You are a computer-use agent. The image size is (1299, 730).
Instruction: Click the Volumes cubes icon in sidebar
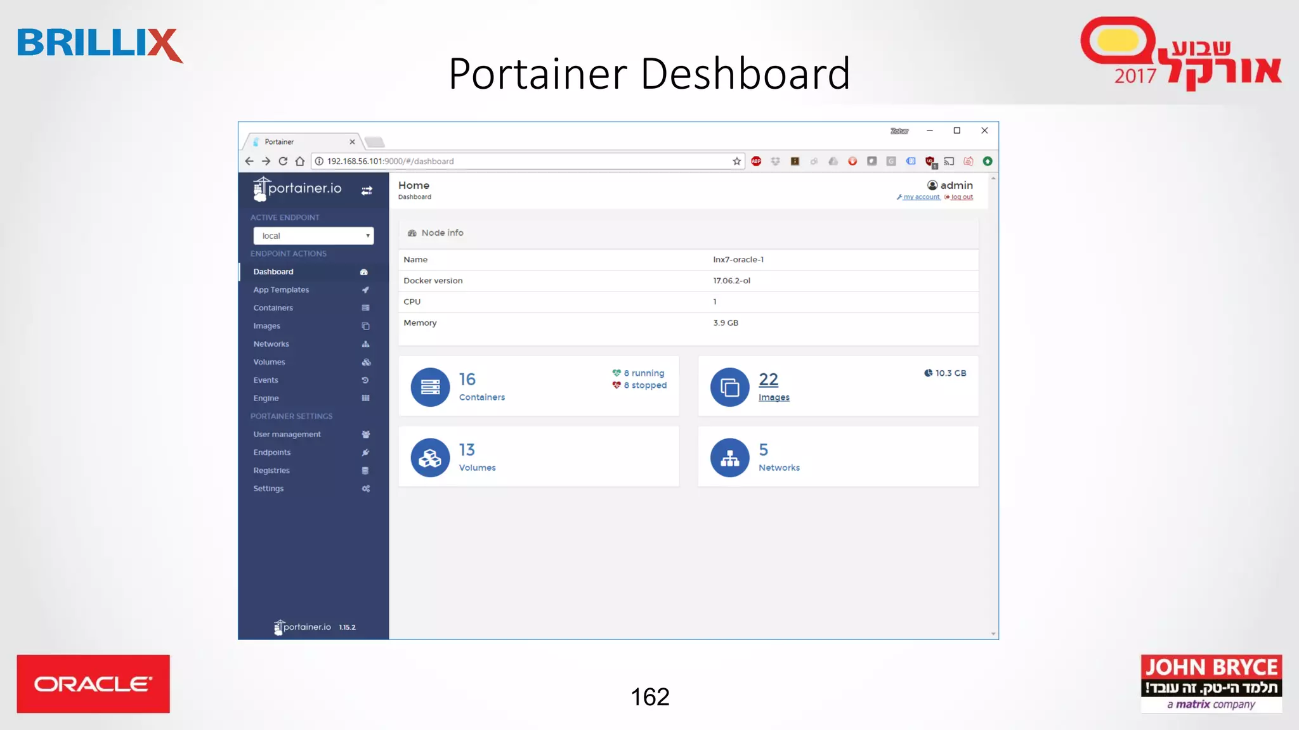366,362
